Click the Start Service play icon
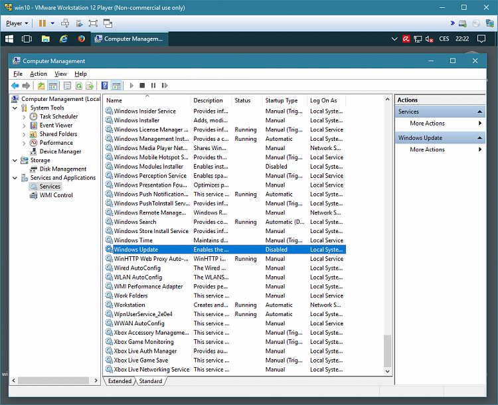498x405 pixels. 131,86
